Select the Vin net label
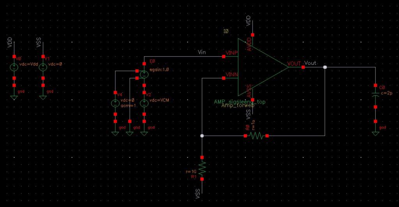Viewport: 399px width, 207px height. coord(202,52)
